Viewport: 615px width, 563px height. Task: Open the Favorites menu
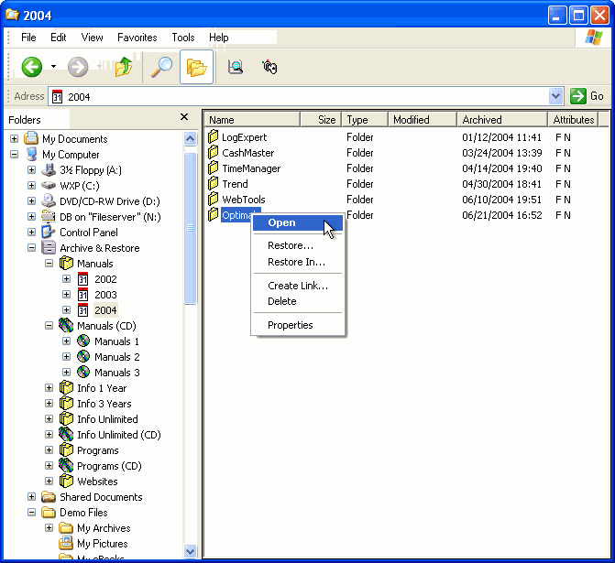137,38
